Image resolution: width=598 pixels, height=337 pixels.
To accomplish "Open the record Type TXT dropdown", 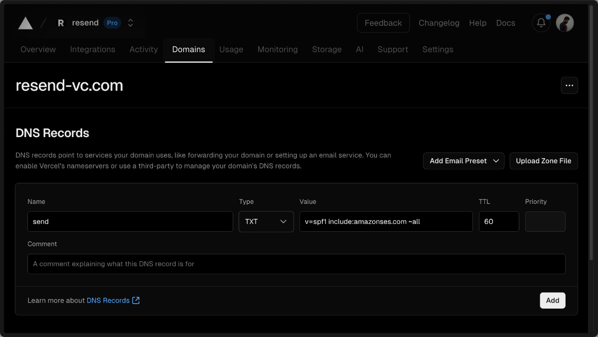I will click(x=266, y=221).
